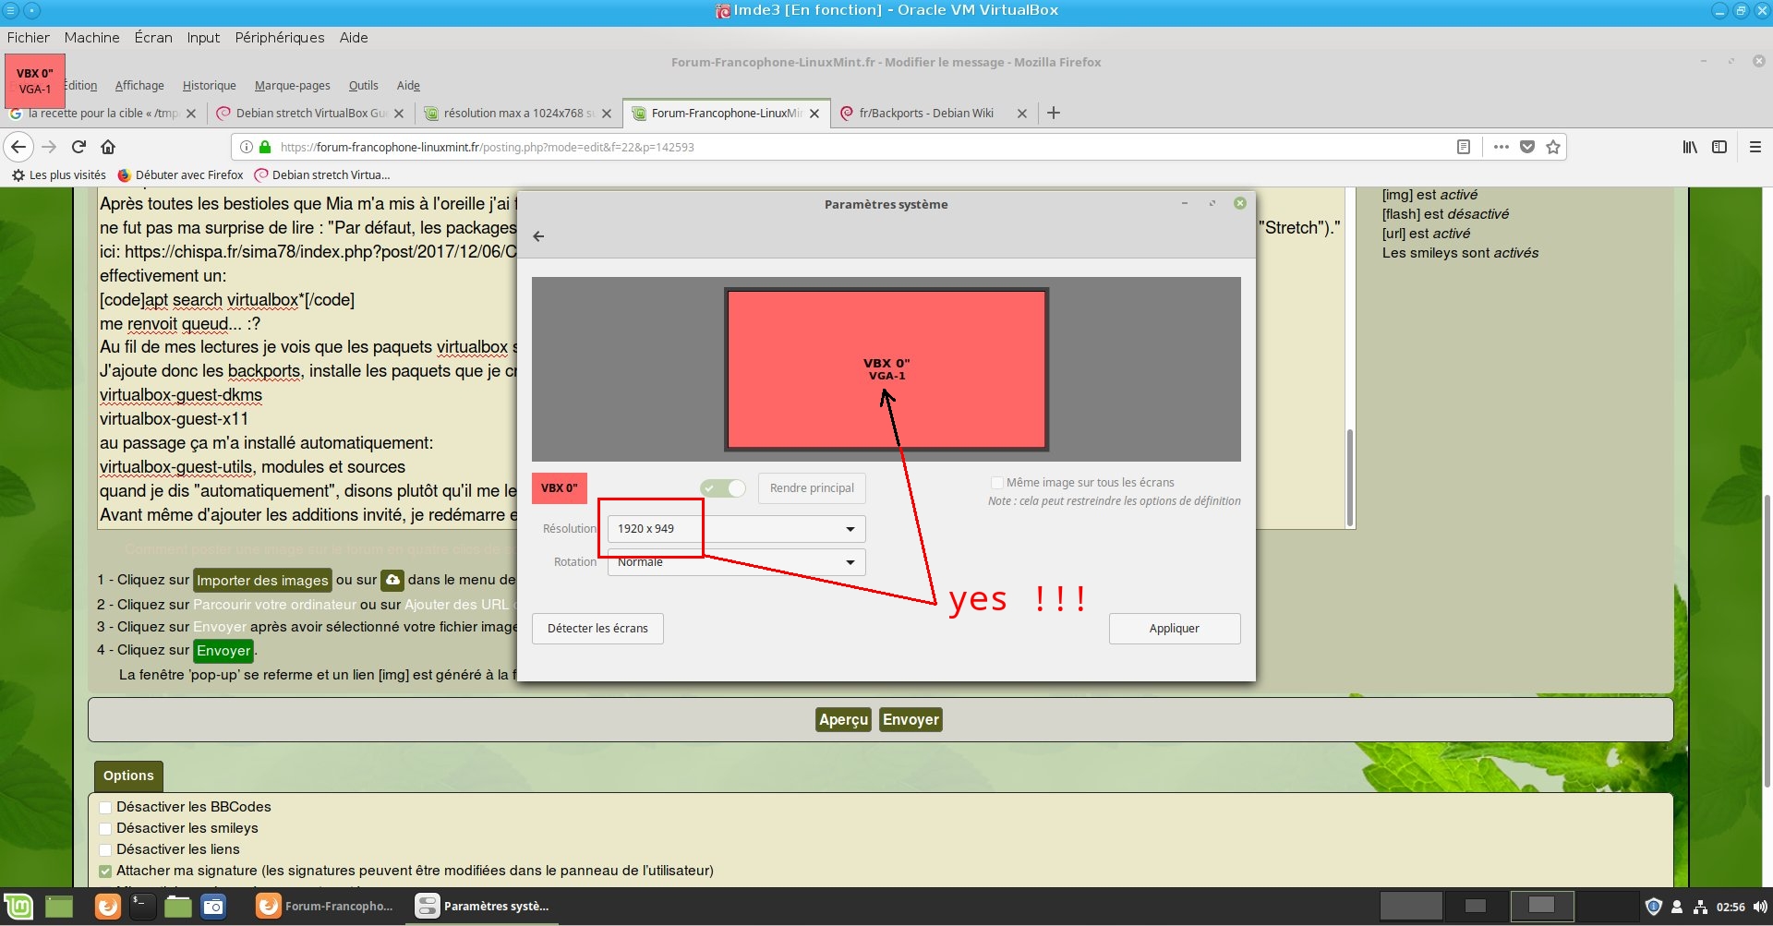Open the Linux Mint start menu
This screenshot has height=926, width=1773.
point(18,907)
